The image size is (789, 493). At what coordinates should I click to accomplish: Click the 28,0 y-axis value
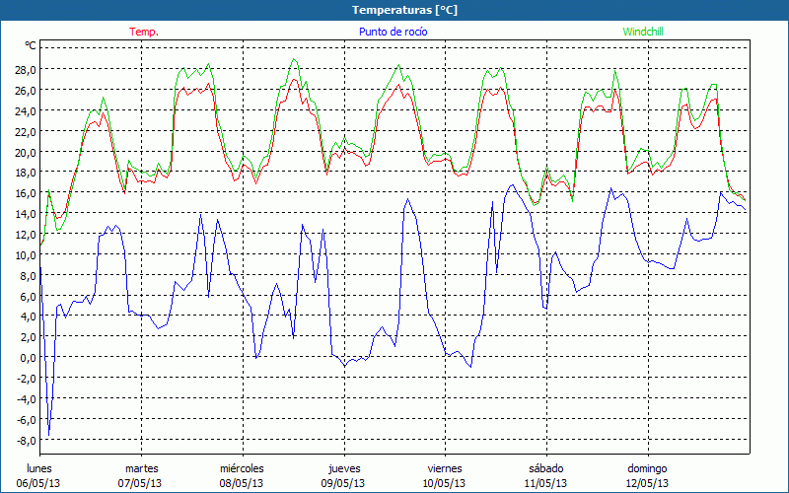(x=25, y=70)
